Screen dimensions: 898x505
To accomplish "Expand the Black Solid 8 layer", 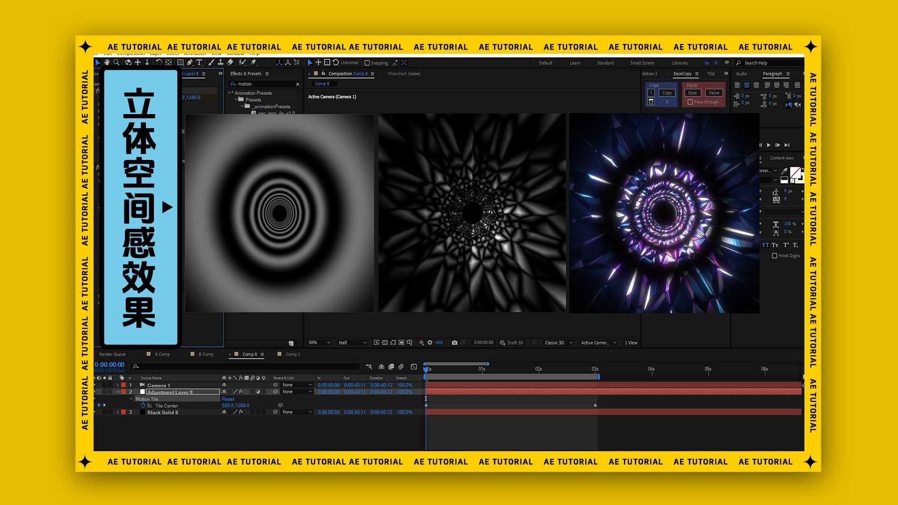I will [117, 412].
